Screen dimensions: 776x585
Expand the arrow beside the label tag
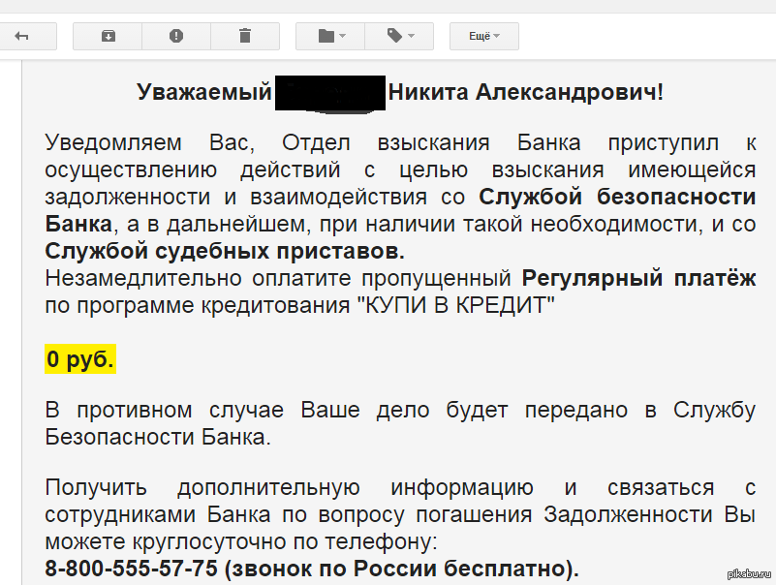[x=411, y=37]
